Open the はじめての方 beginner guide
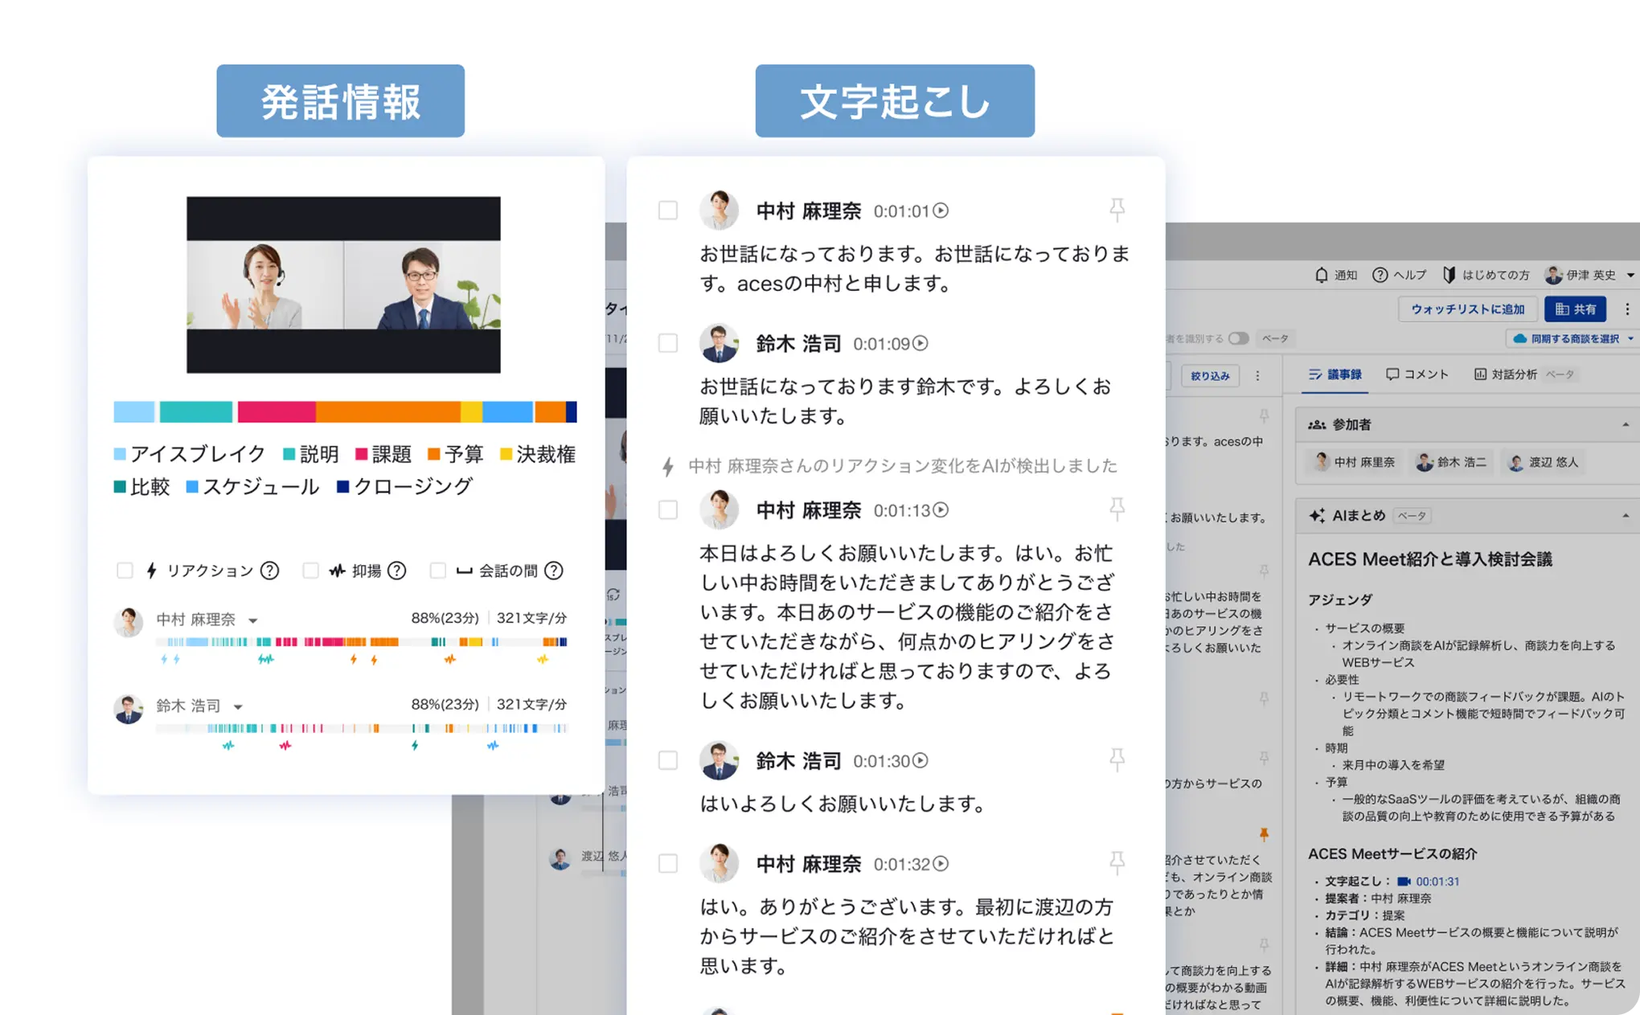The height and width of the screenshot is (1015, 1640). pyautogui.click(x=1486, y=275)
